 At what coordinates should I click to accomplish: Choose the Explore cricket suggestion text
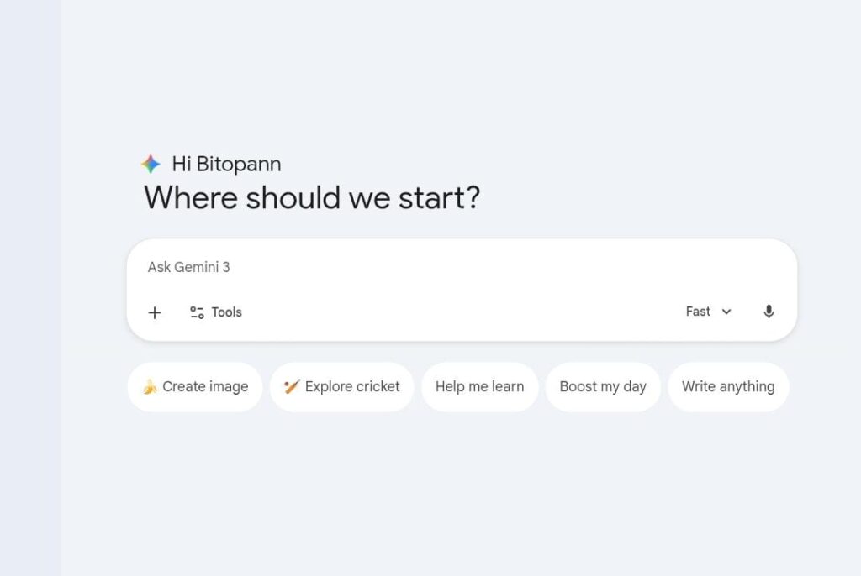pos(352,387)
